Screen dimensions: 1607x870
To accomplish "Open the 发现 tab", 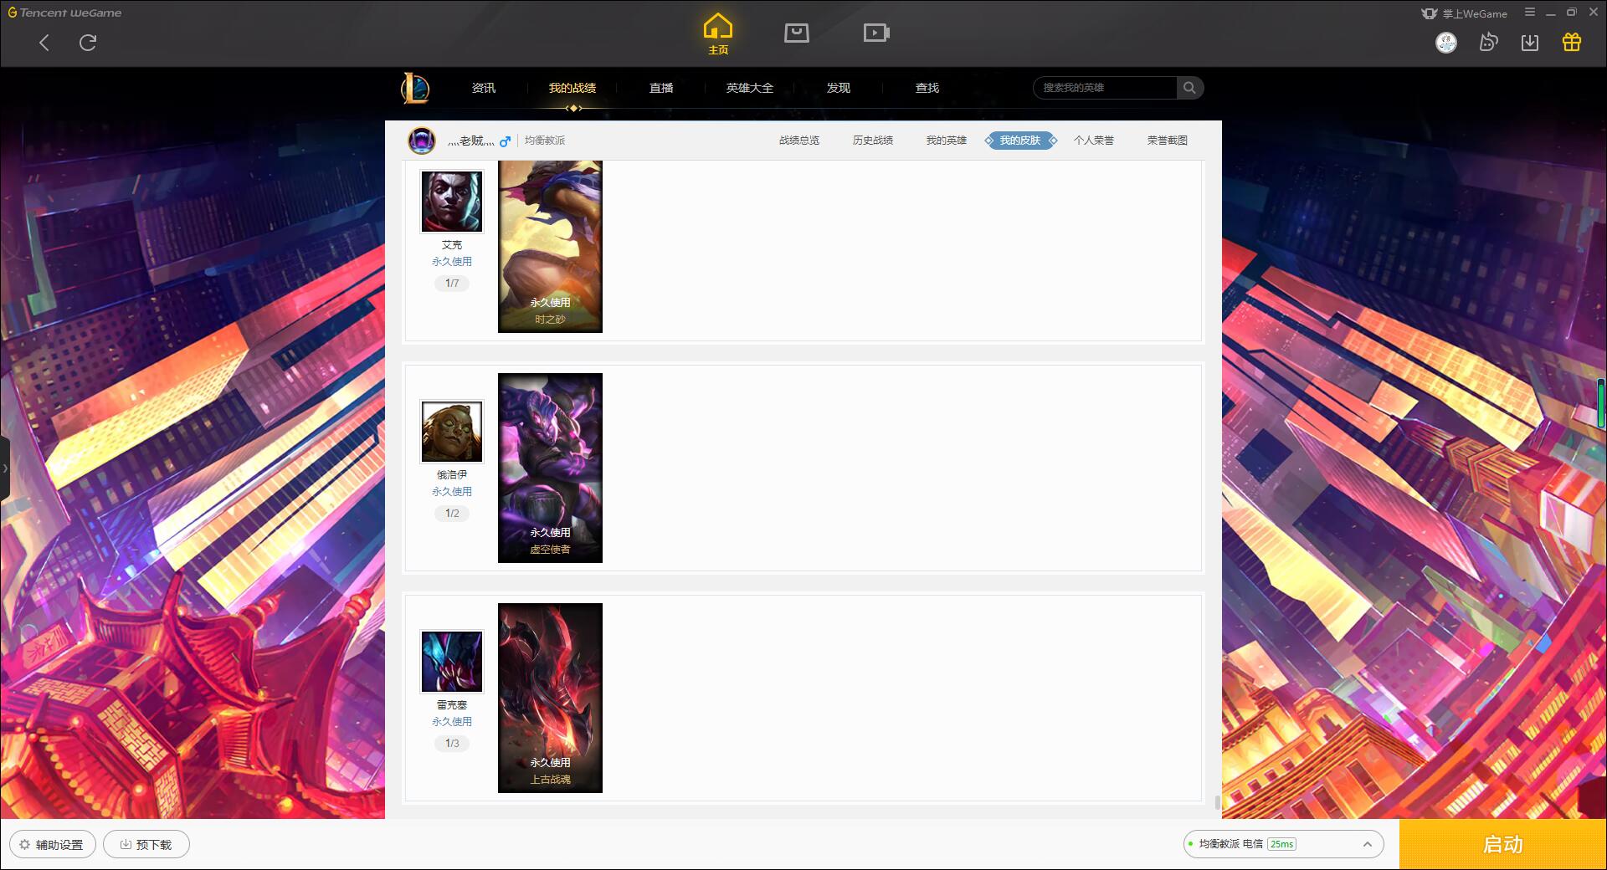I will click(839, 88).
